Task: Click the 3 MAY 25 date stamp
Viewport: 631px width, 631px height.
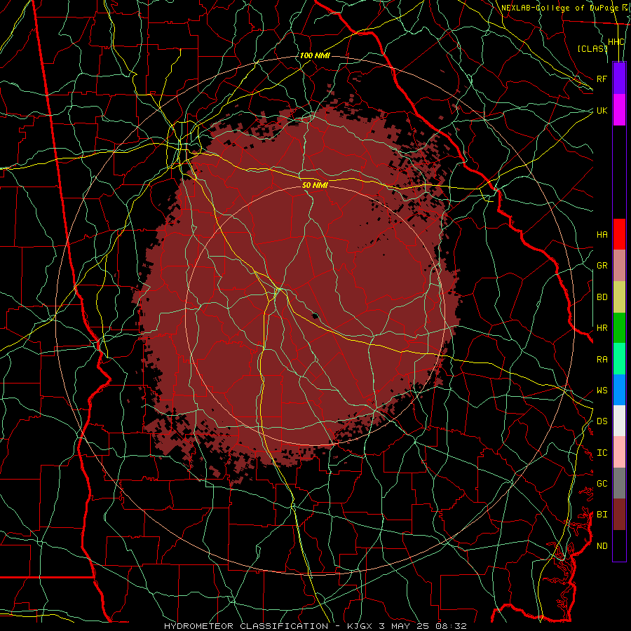Action: click(404, 626)
